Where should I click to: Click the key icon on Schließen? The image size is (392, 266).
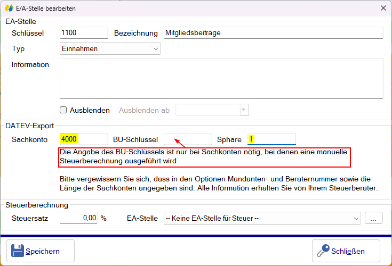point(323,251)
